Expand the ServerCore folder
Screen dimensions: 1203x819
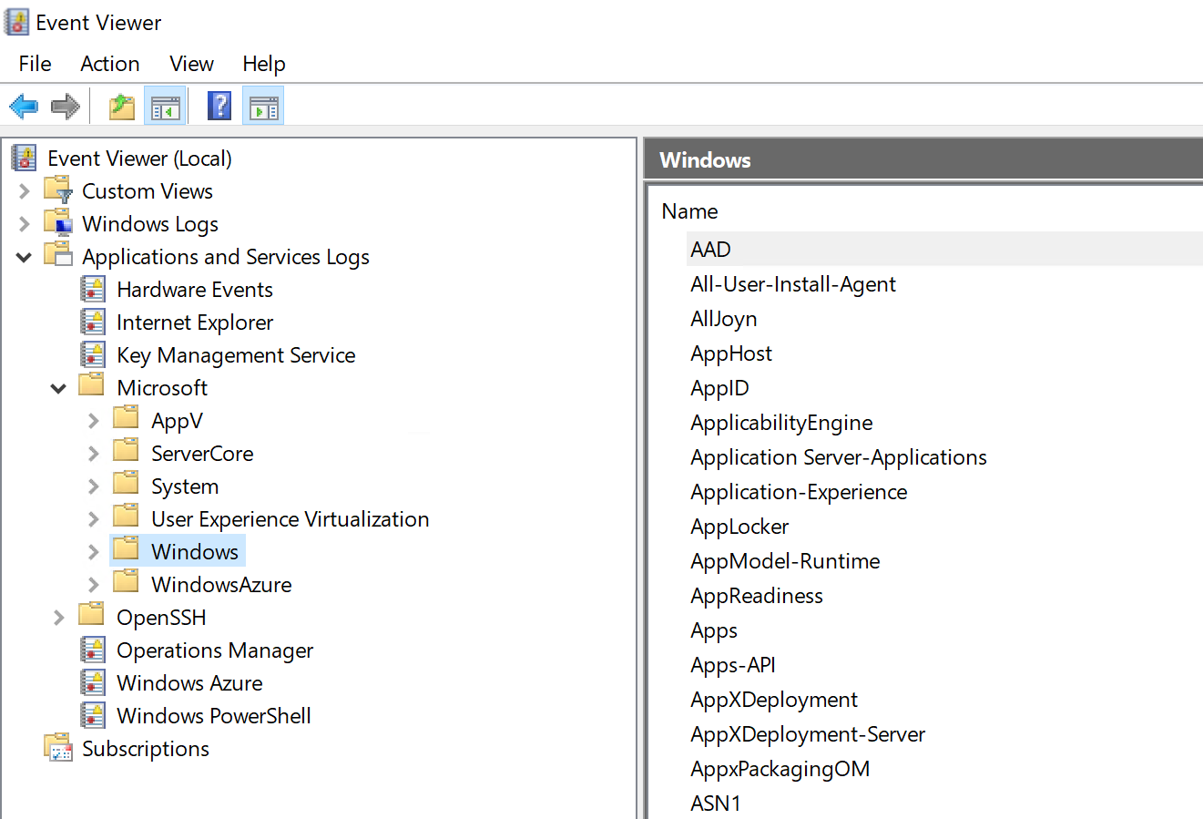pyautogui.click(x=93, y=454)
